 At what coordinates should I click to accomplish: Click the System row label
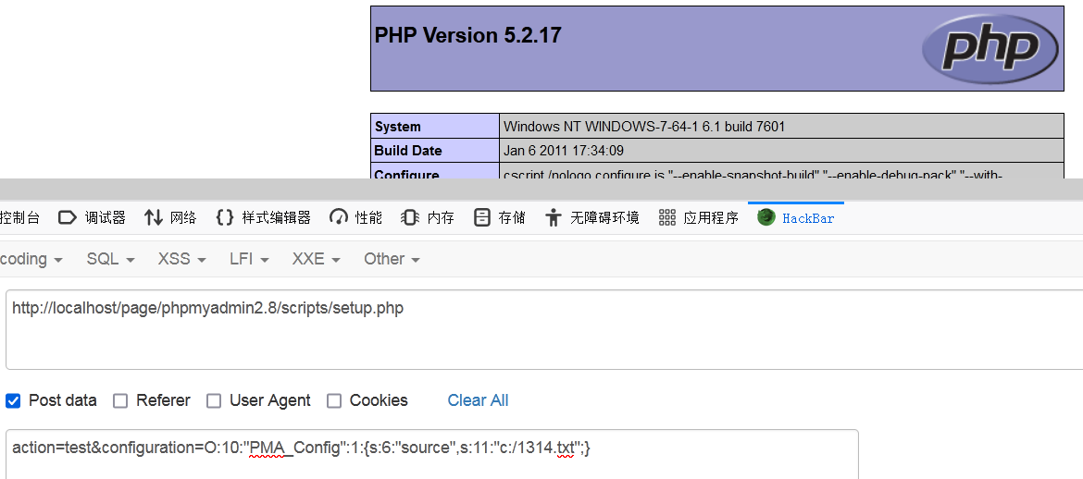397,127
